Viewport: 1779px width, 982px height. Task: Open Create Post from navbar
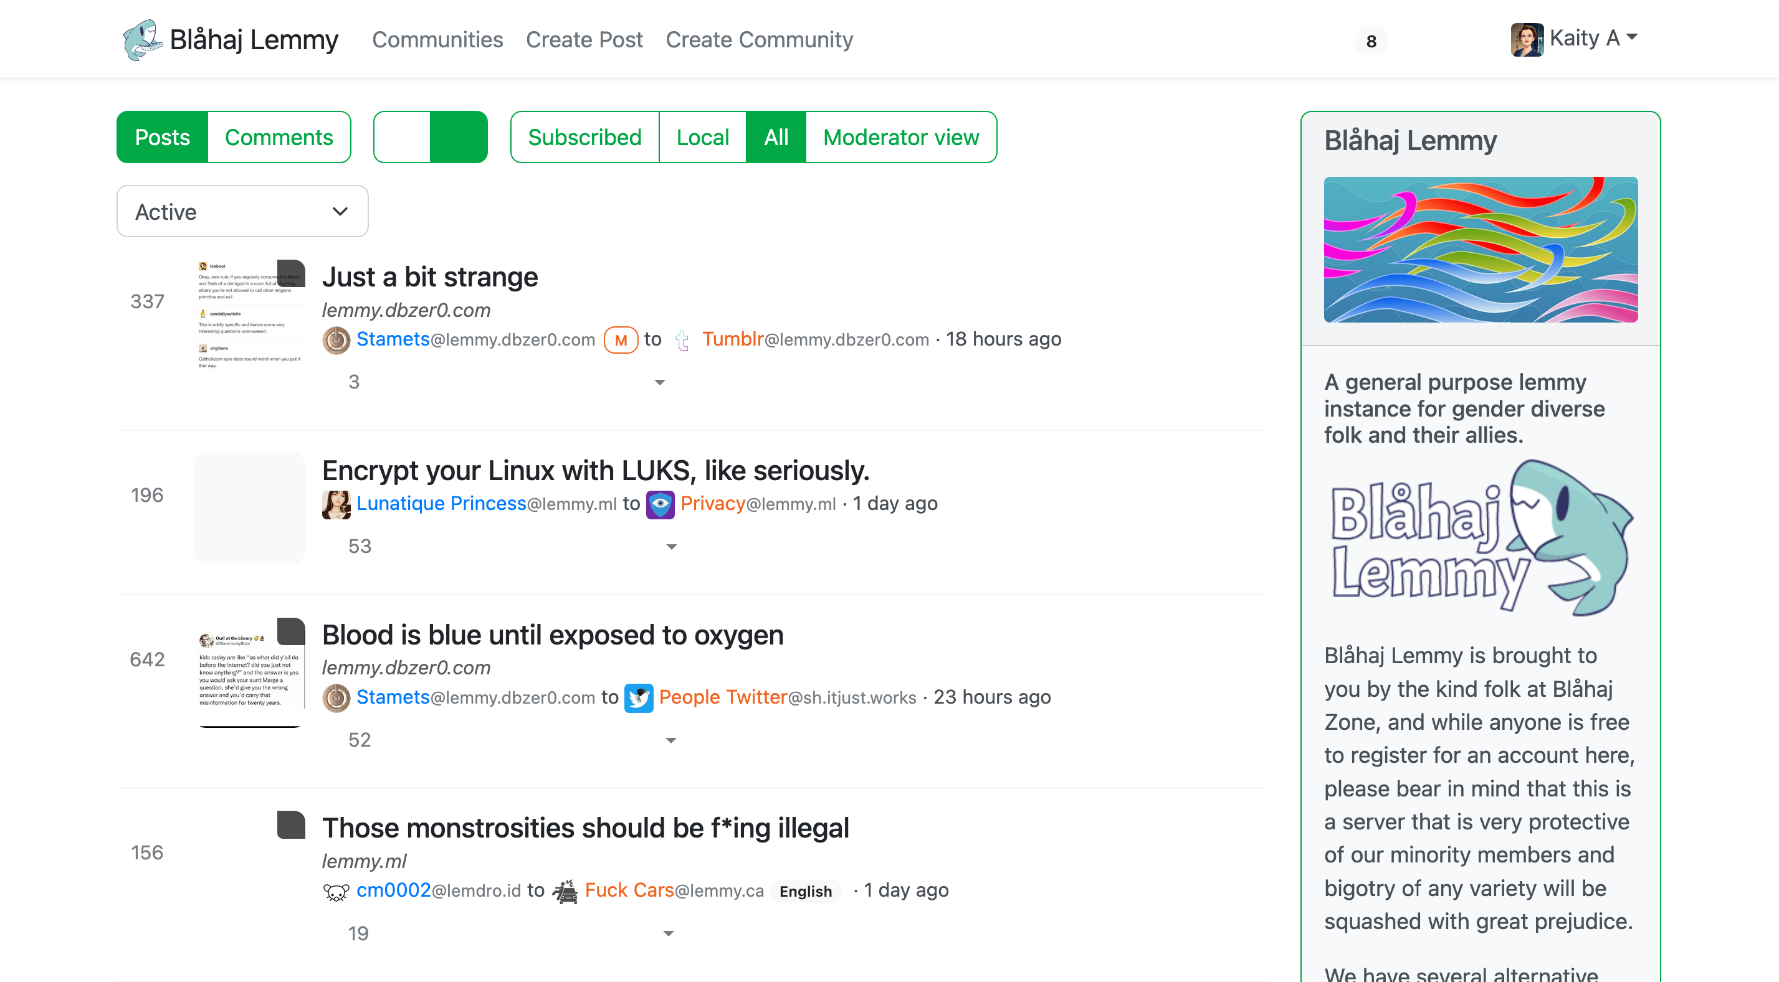pyautogui.click(x=584, y=40)
